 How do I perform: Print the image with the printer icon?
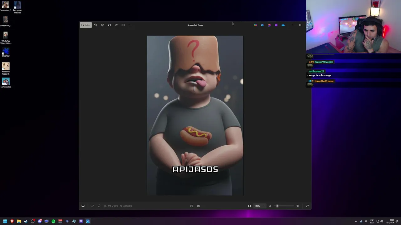109,25
